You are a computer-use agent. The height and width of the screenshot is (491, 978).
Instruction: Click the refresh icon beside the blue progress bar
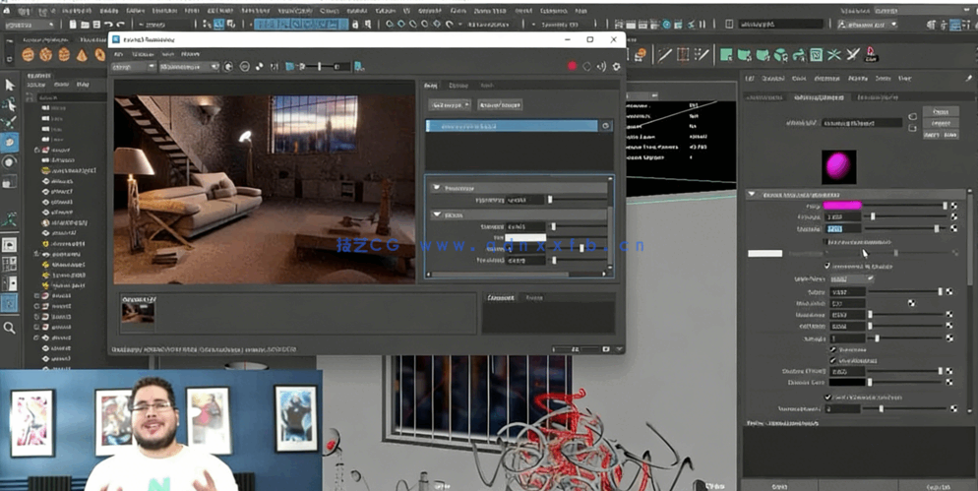coord(606,126)
